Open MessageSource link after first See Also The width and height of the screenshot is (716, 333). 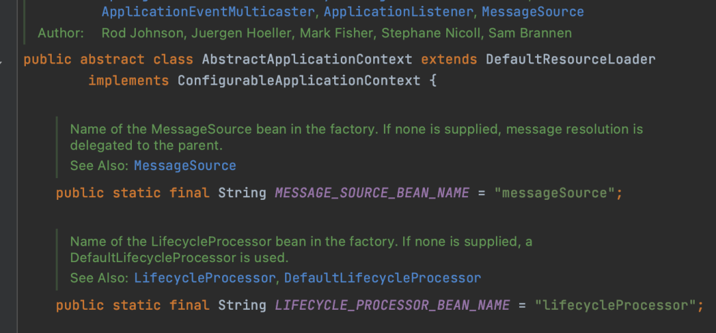(x=185, y=166)
